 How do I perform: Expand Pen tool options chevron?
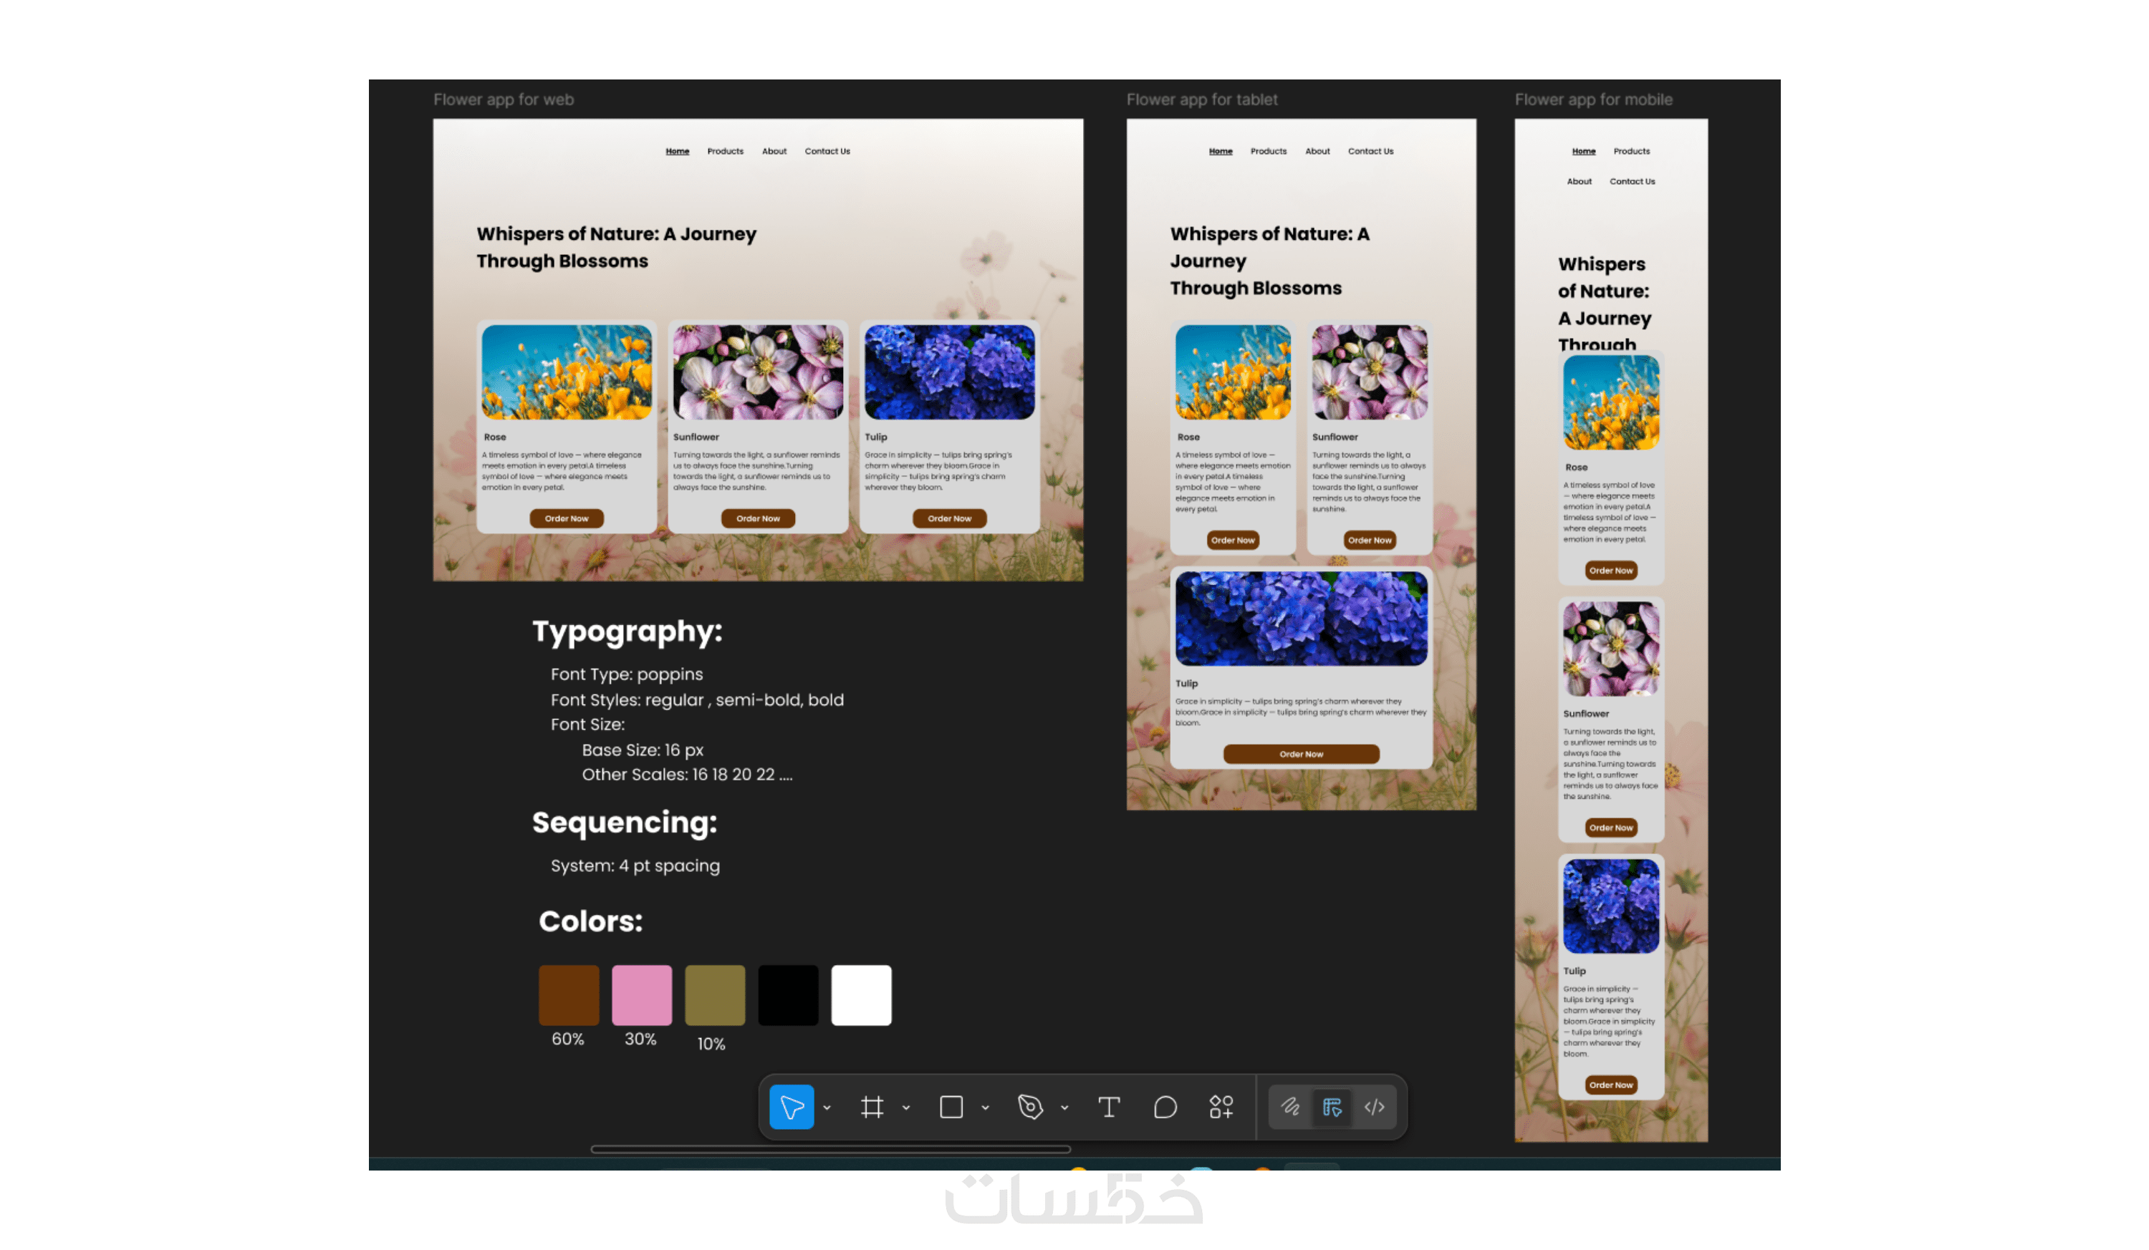point(1064,1108)
